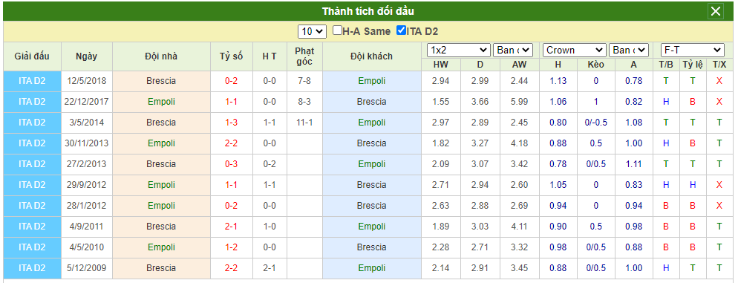
Task: Close the head-to-head results panel
Action: point(716,11)
